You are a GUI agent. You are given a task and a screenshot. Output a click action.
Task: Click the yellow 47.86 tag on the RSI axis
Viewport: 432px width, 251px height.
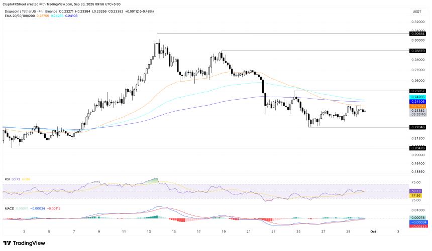click(x=416, y=195)
